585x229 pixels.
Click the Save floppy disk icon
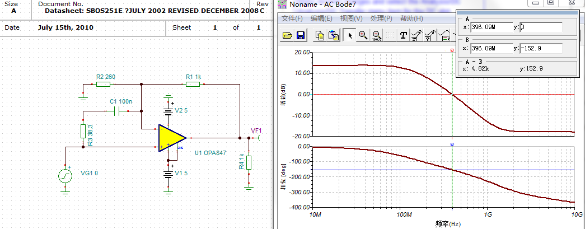[x=301, y=35]
